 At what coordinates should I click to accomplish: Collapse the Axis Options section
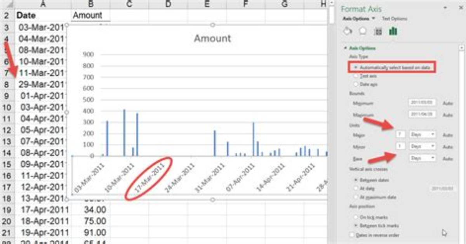[346, 48]
